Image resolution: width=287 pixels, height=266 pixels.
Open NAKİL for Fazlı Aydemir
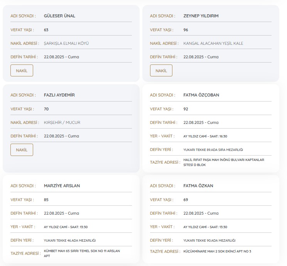point(22,150)
